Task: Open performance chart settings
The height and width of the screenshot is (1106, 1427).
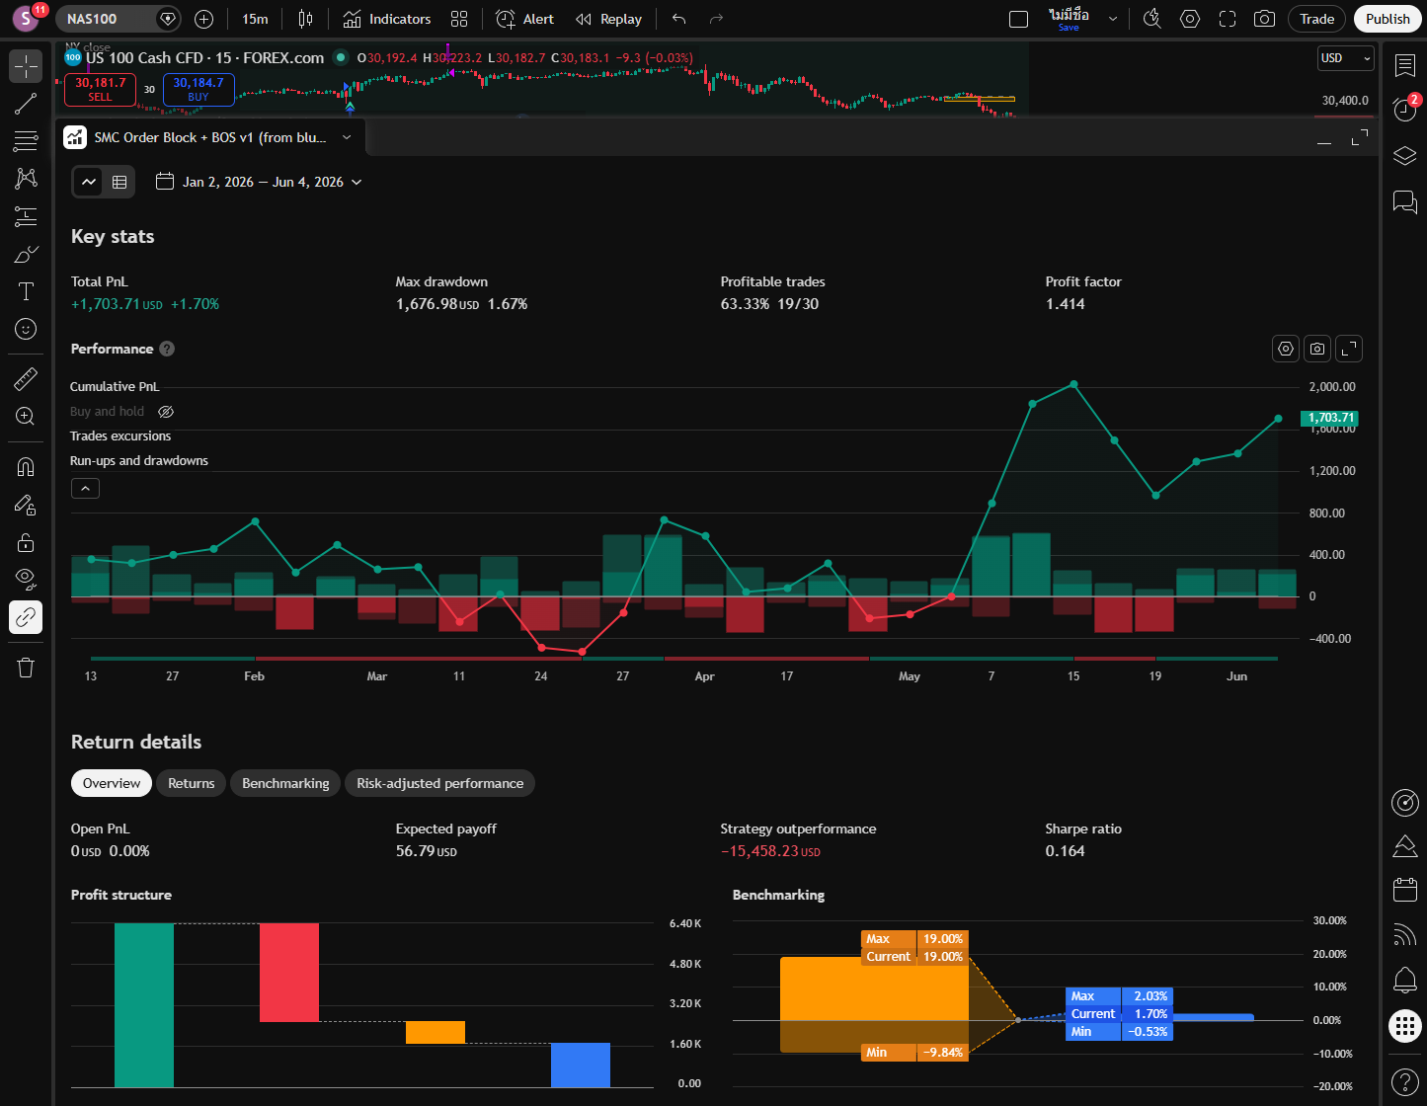Action: click(x=1286, y=349)
